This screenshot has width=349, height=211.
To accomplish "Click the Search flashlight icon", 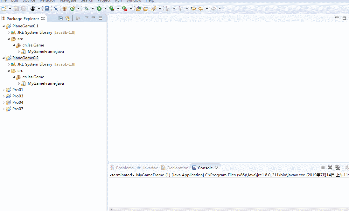I will click(154, 9).
